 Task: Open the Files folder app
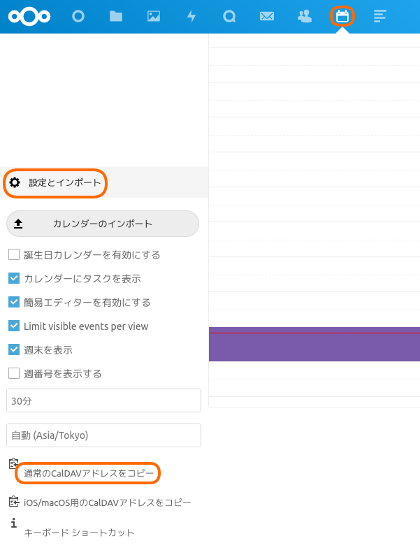(x=116, y=16)
